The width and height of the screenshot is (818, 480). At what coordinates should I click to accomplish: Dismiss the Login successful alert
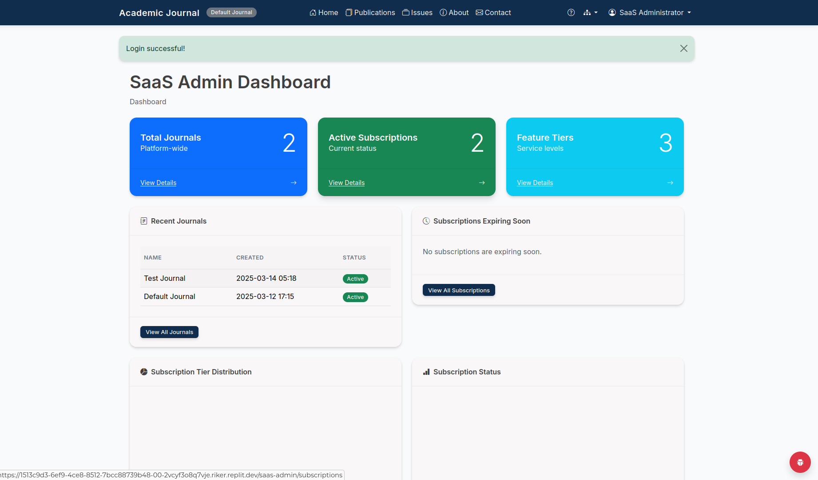(x=684, y=48)
